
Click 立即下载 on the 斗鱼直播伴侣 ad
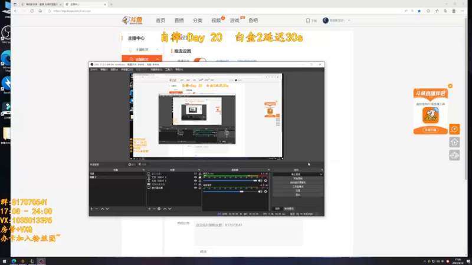431,130
